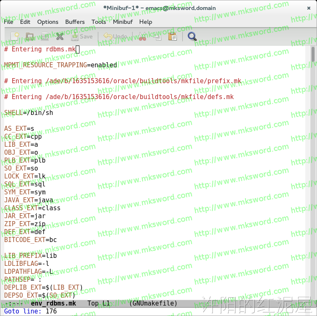The image size is (317, 316).
Task: Click the CC_EXT=cpp line
Action: click(x=23, y=136)
